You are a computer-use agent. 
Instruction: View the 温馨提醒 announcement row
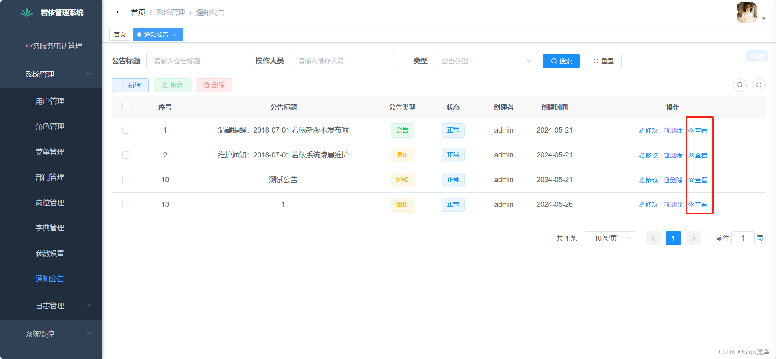click(x=698, y=131)
